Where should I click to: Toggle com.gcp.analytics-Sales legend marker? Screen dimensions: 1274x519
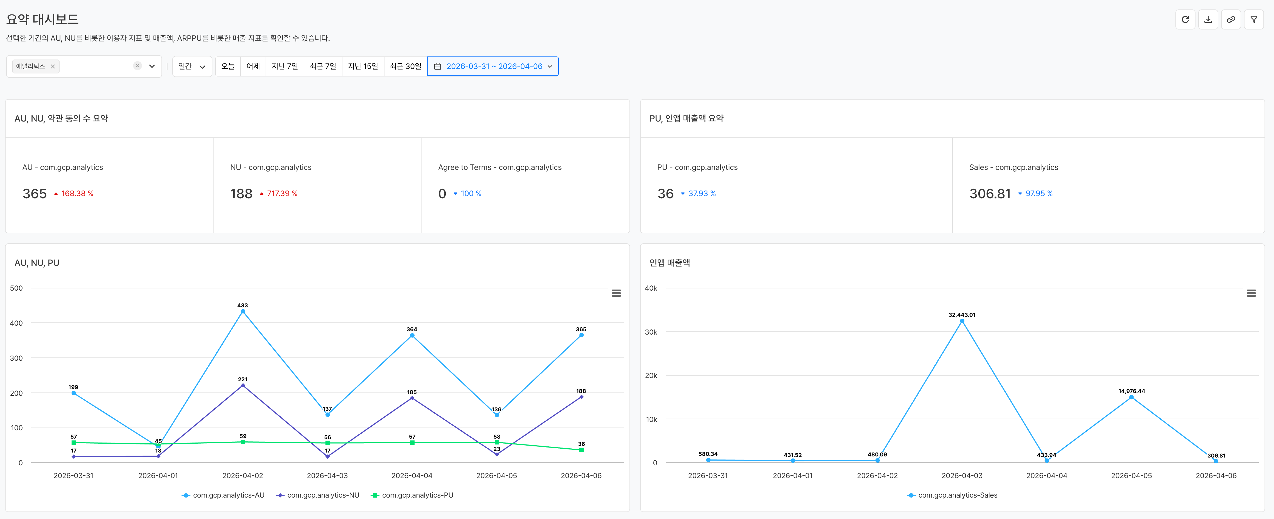(910, 495)
